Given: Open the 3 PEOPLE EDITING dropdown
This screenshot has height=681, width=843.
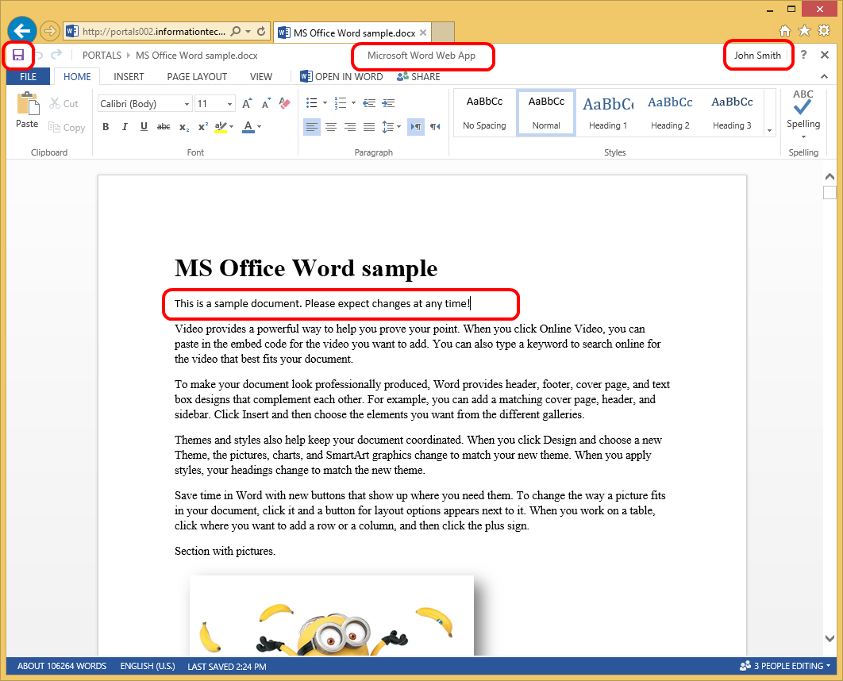Looking at the screenshot, I should tap(785, 666).
